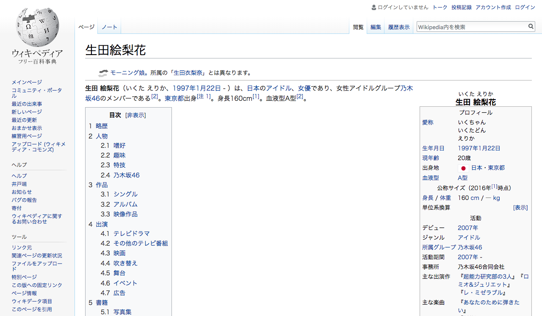
Task: Click アップロード (ウィキメディア・コモンズ) link
Action: 39,147
